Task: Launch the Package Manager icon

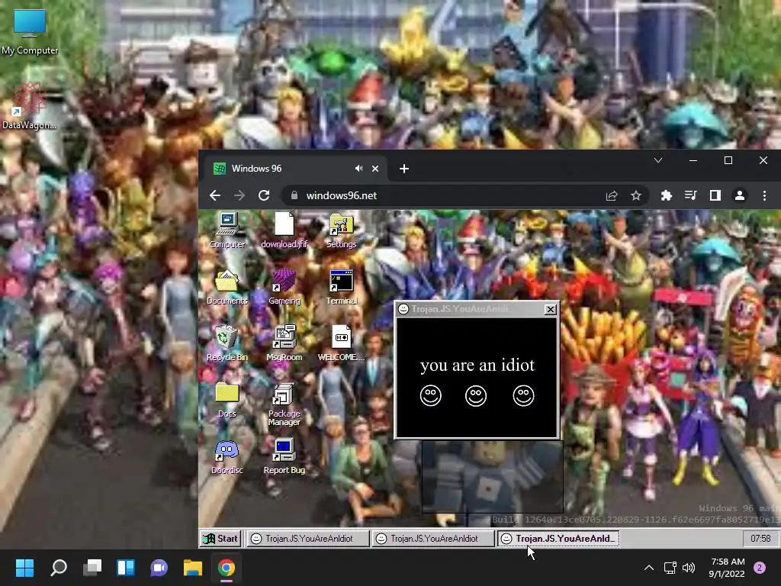Action: point(284,404)
